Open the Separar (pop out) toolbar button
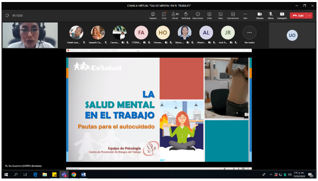Image resolution: width=318 pixels, height=181 pixels. coord(153,16)
